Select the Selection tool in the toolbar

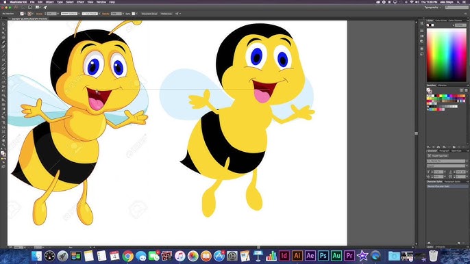point(3,25)
